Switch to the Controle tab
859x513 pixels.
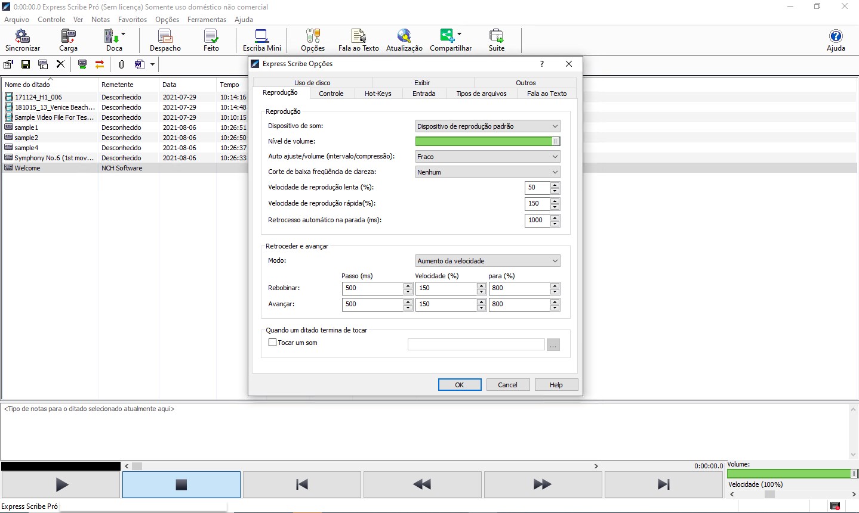pos(331,94)
